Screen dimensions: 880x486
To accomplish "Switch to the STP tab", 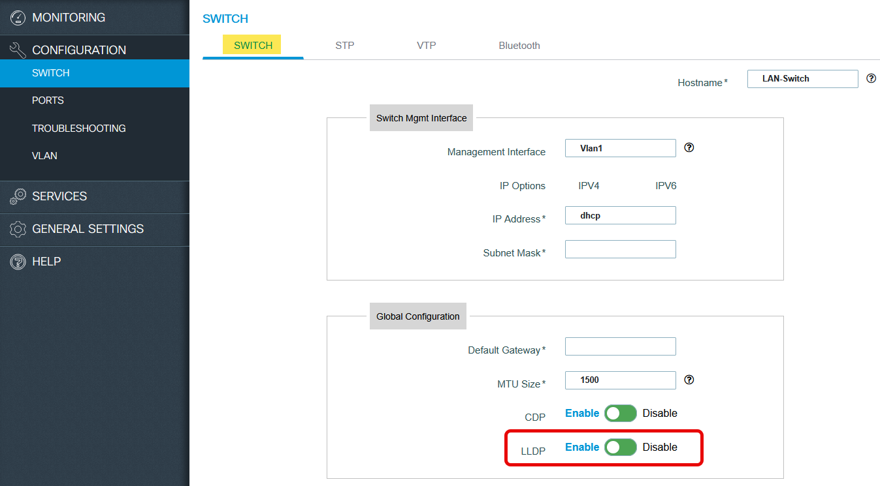I will 344,45.
